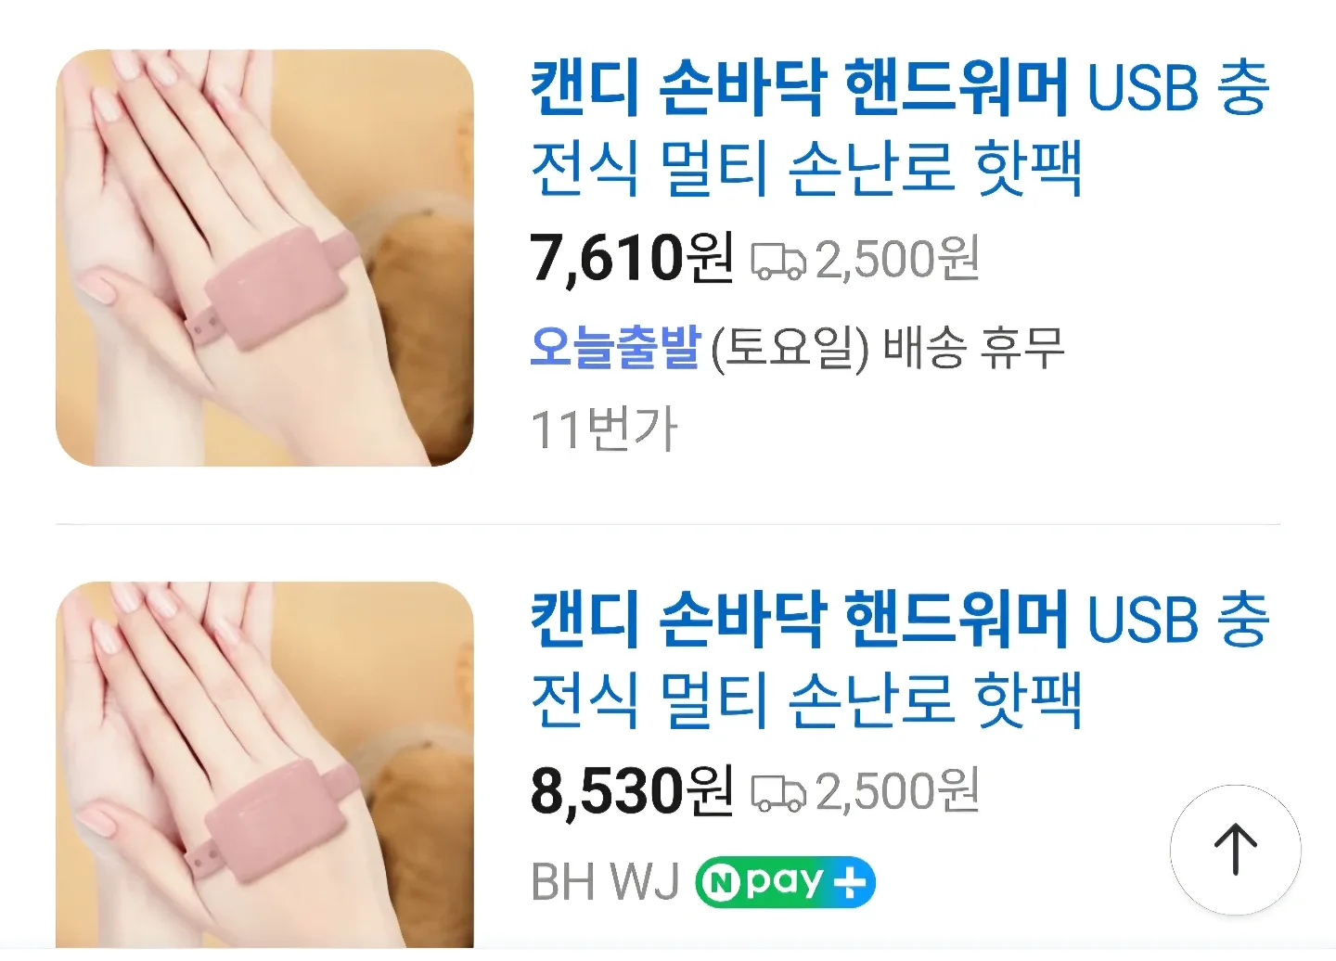
Task: Select the BH WJ seller name
Action: 605,881
